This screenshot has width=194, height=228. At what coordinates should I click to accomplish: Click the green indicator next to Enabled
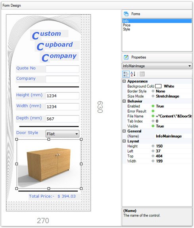153,106
